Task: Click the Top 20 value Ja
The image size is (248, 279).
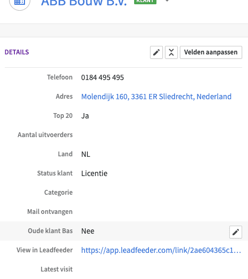Action: (x=85, y=116)
